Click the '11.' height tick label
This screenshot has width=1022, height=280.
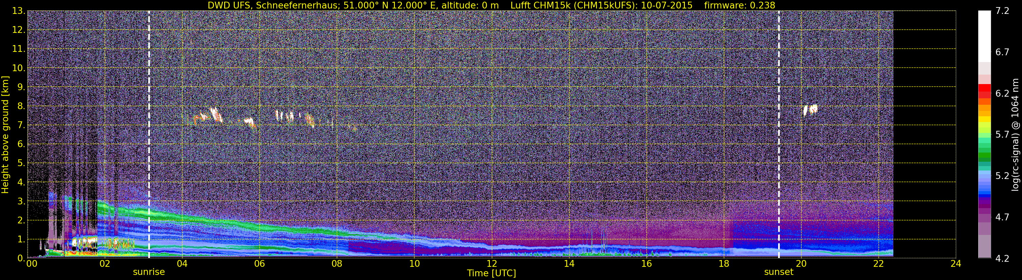[x=19, y=49]
